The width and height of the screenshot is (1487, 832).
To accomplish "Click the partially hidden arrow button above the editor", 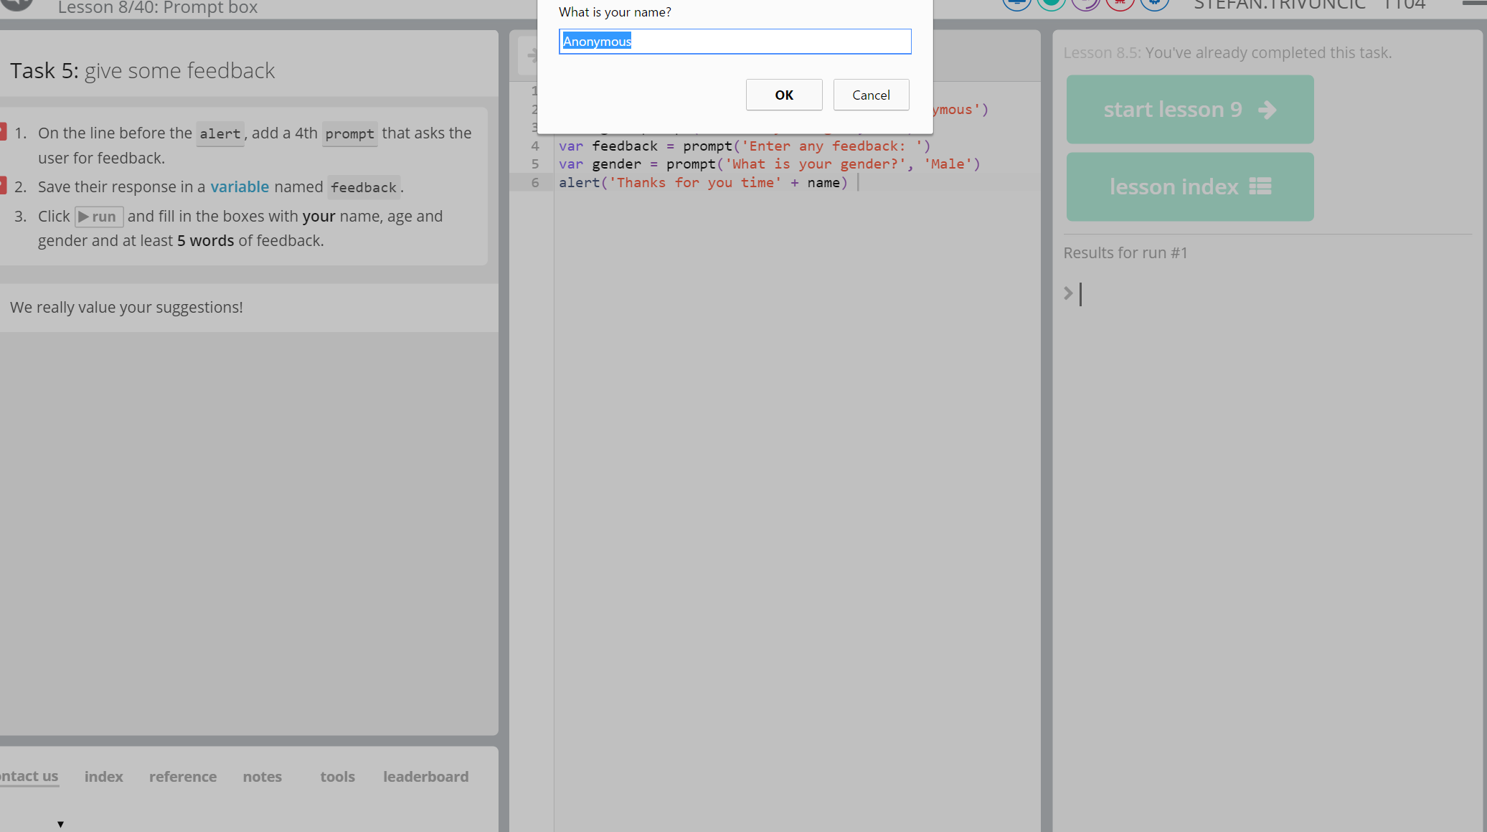I will click(x=529, y=55).
